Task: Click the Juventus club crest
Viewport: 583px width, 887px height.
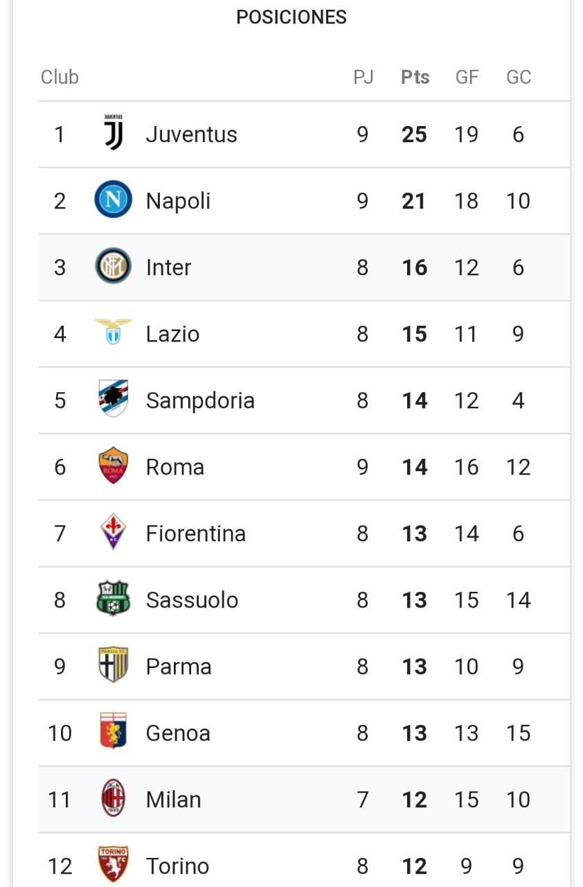Action: [x=113, y=132]
